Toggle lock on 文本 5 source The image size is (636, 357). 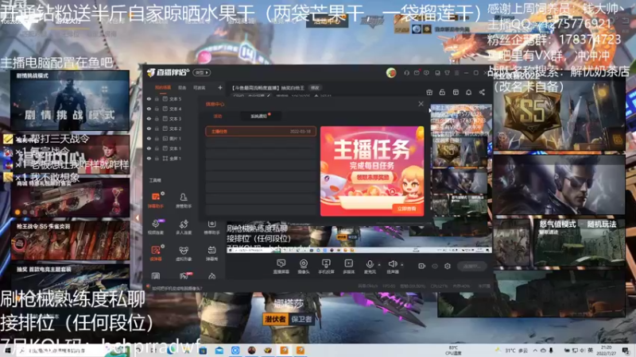coord(157,98)
